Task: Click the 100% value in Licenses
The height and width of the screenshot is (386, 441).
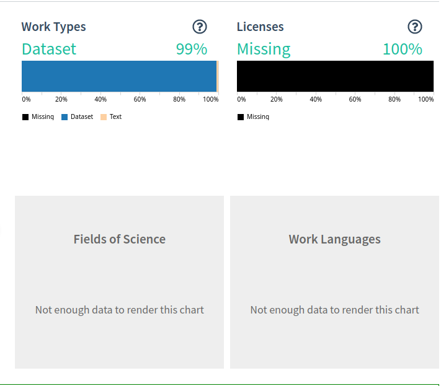Action: tap(403, 49)
